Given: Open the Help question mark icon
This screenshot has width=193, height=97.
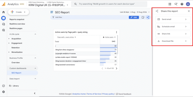Looking at the screenshot, I should pyautogui.click(x=182, y=4).
